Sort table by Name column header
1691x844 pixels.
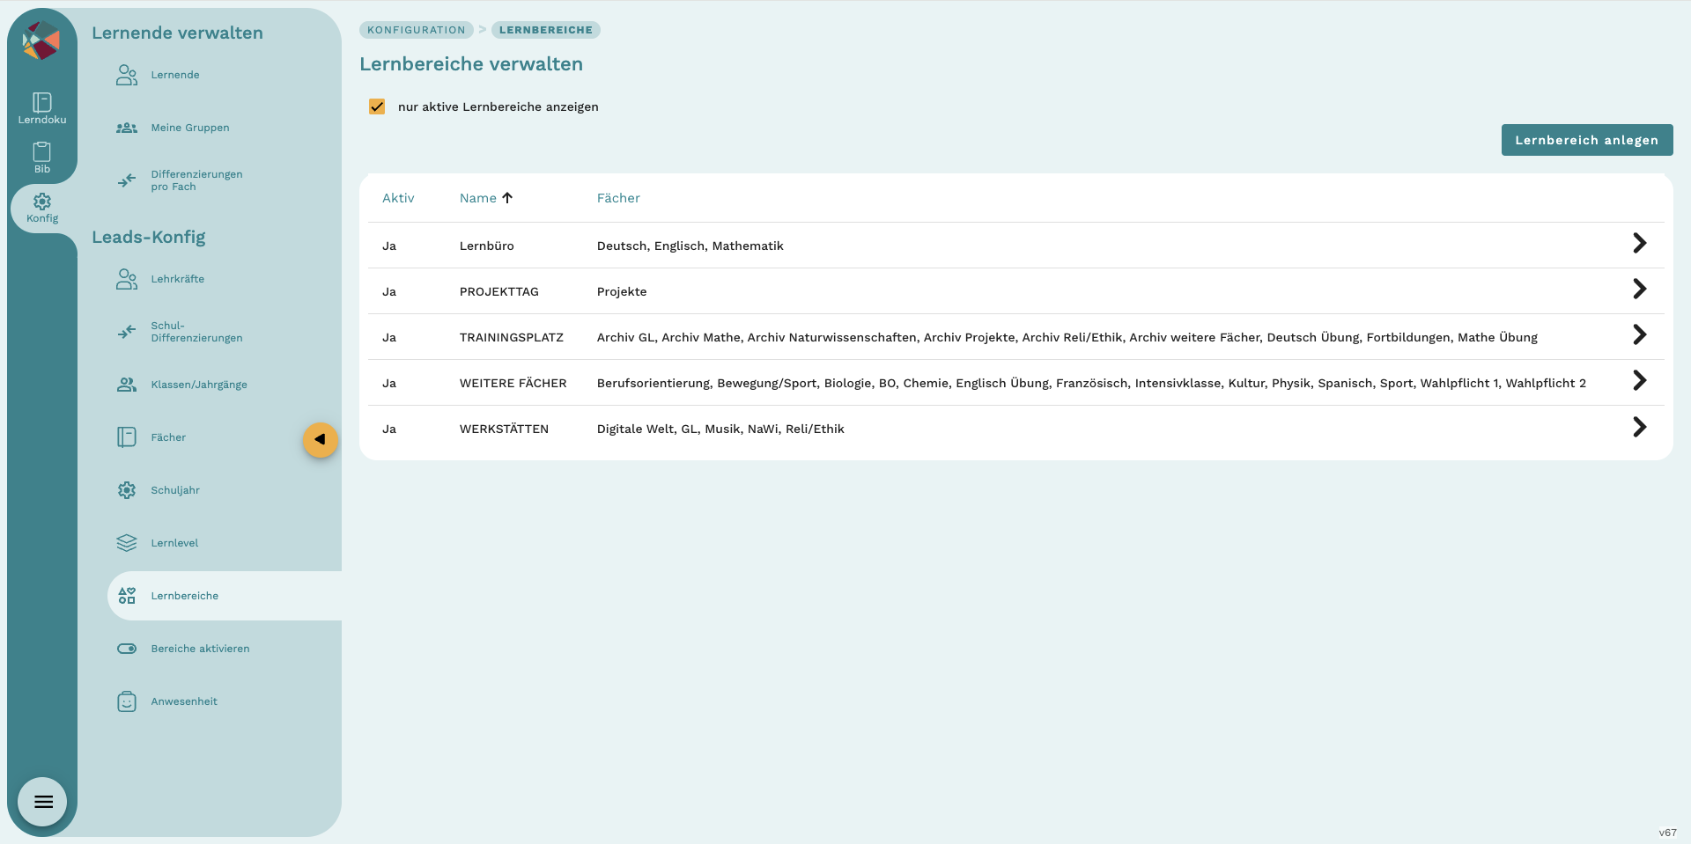[x=478, y=198]
